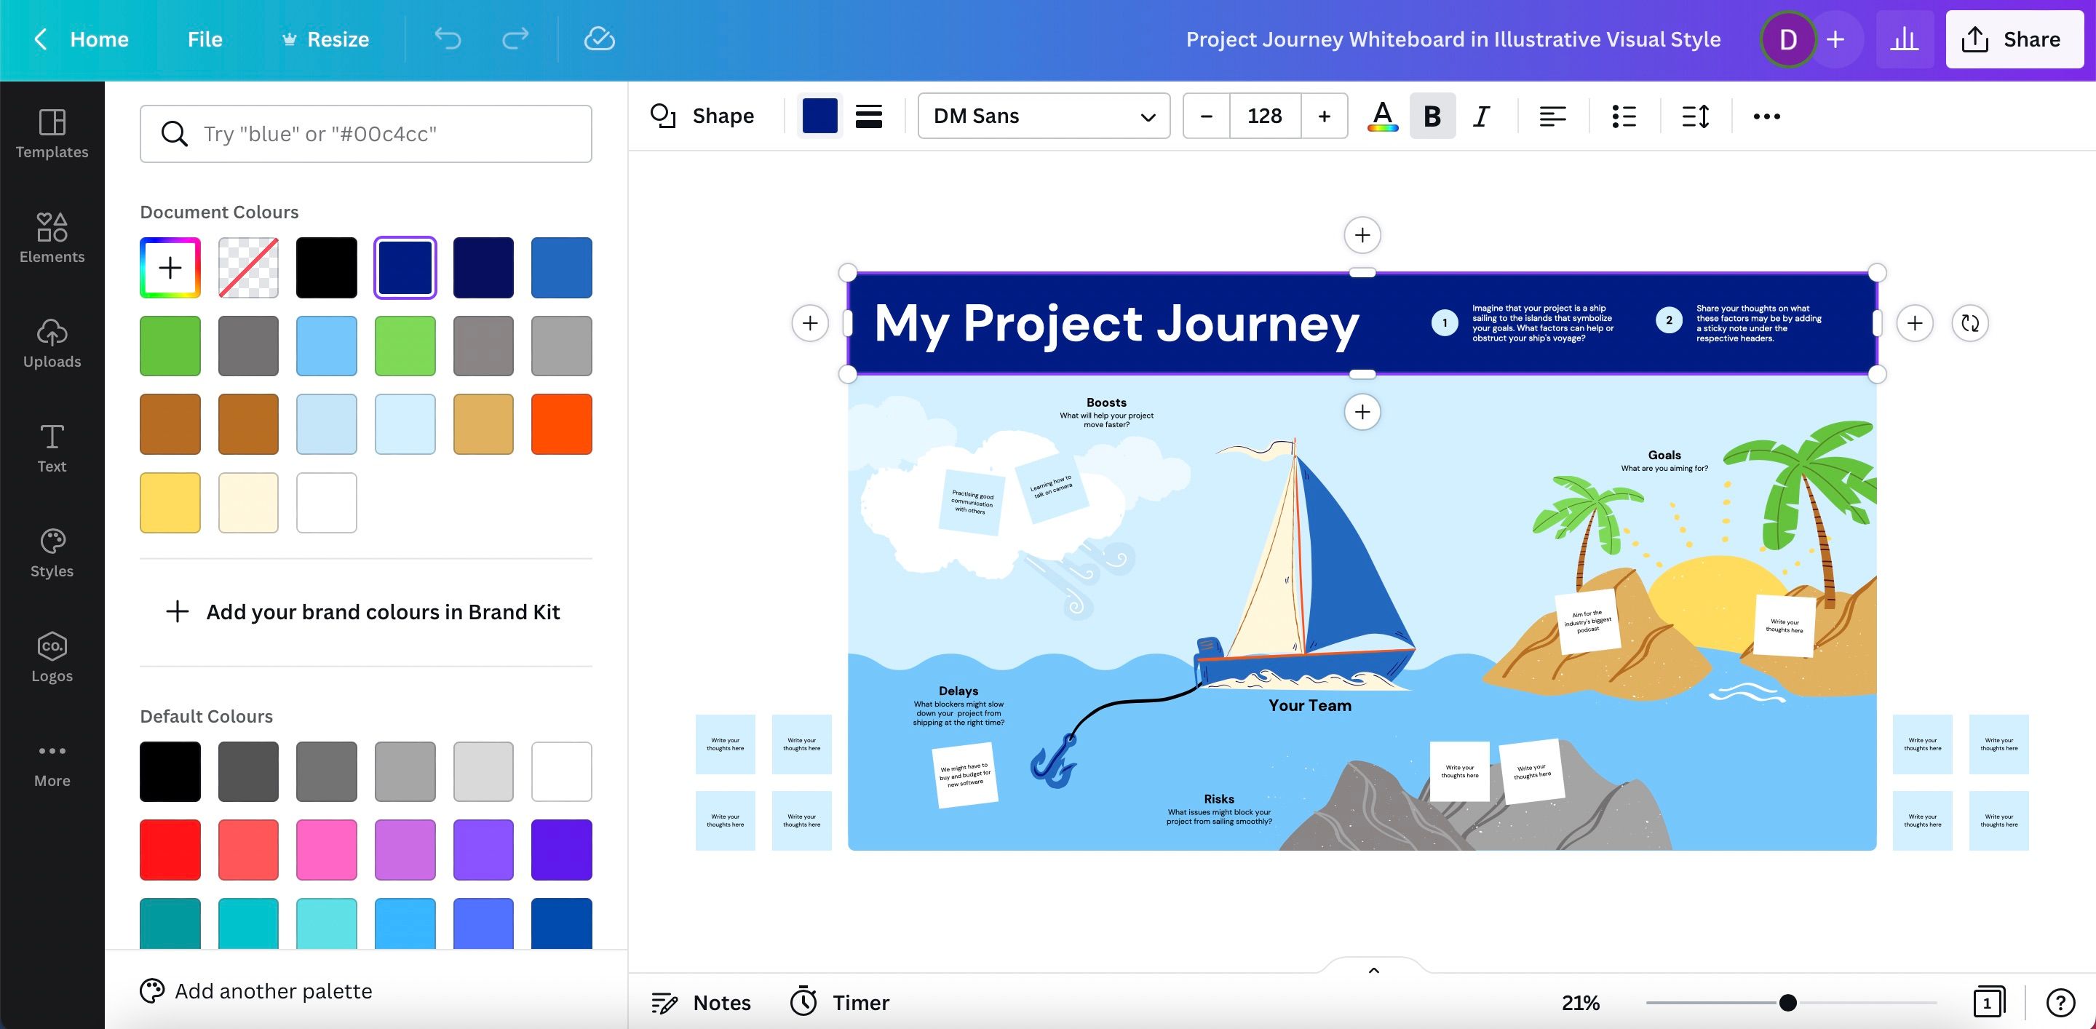Toggle bulleted list formatting

(1623, 116)
